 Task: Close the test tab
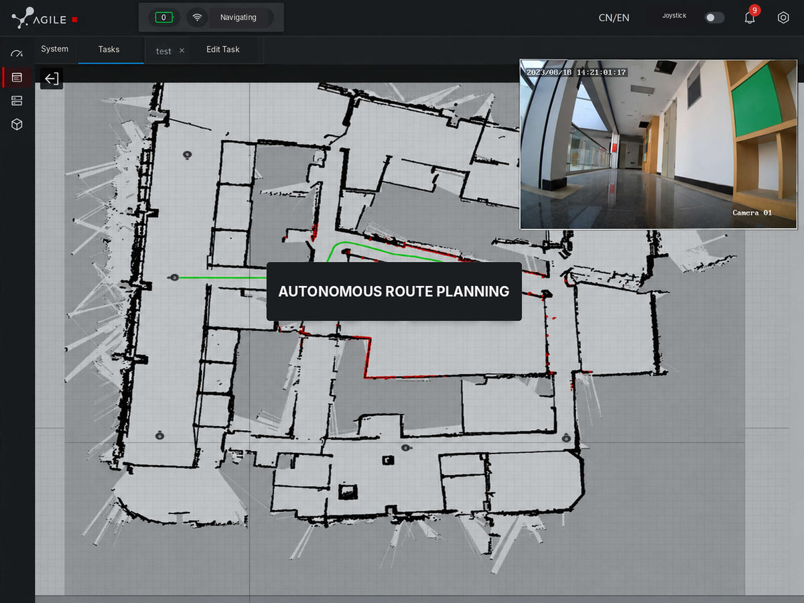click(182, 51)
